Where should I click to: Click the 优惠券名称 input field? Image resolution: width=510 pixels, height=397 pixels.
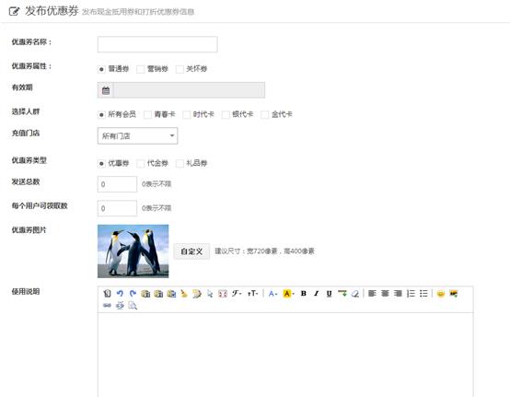pyautogui.click(x=157, y=44)
